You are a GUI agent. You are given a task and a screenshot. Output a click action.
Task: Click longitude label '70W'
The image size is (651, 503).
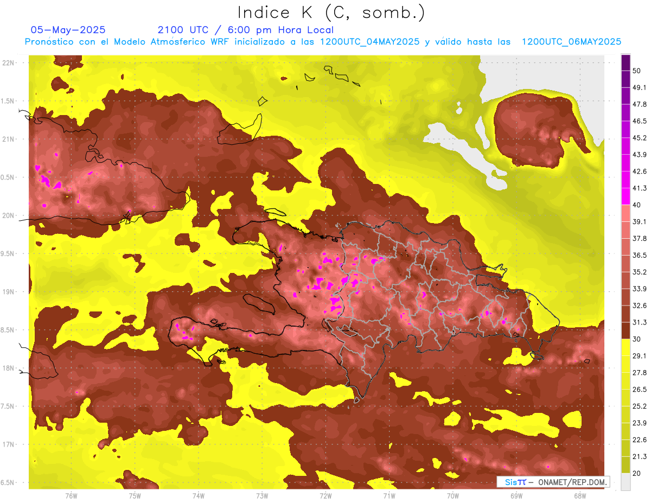click(x=453, y=496)
